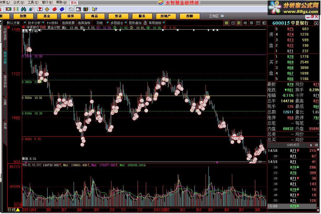Click the padlock icon beside 图形叠加
This screenshot has width=321, height=214.
145,23
